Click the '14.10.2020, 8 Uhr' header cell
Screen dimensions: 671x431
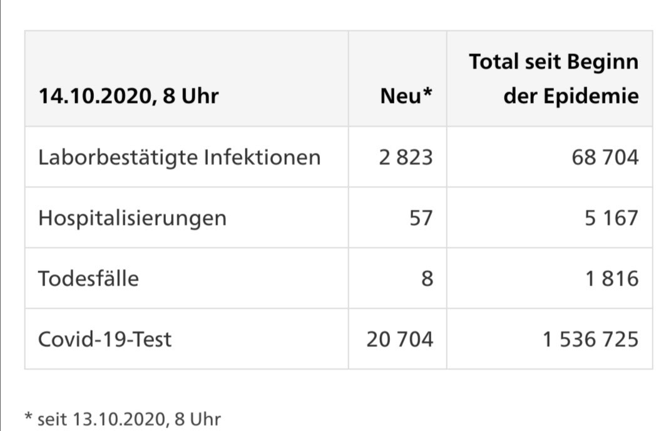pyautogui.click(x=128, y=96)
